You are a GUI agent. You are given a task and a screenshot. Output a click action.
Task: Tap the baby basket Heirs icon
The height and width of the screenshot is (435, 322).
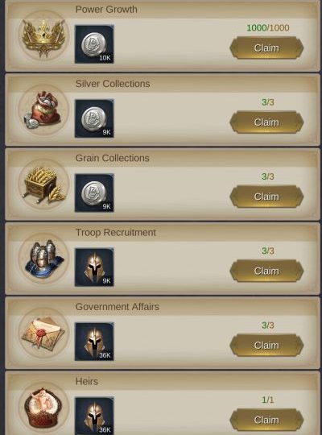pos(43,408)
